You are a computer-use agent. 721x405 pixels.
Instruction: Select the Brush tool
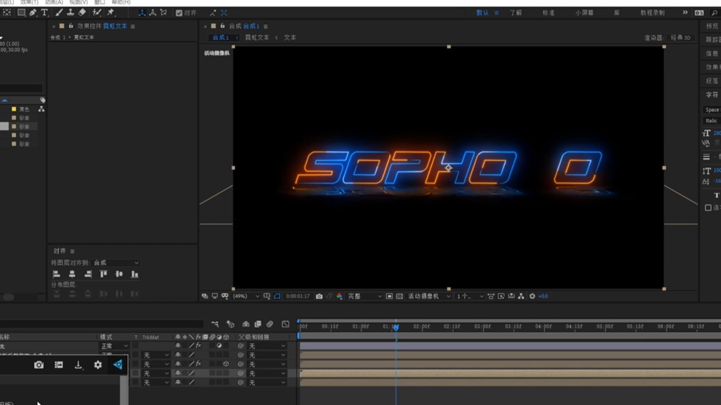59,13
